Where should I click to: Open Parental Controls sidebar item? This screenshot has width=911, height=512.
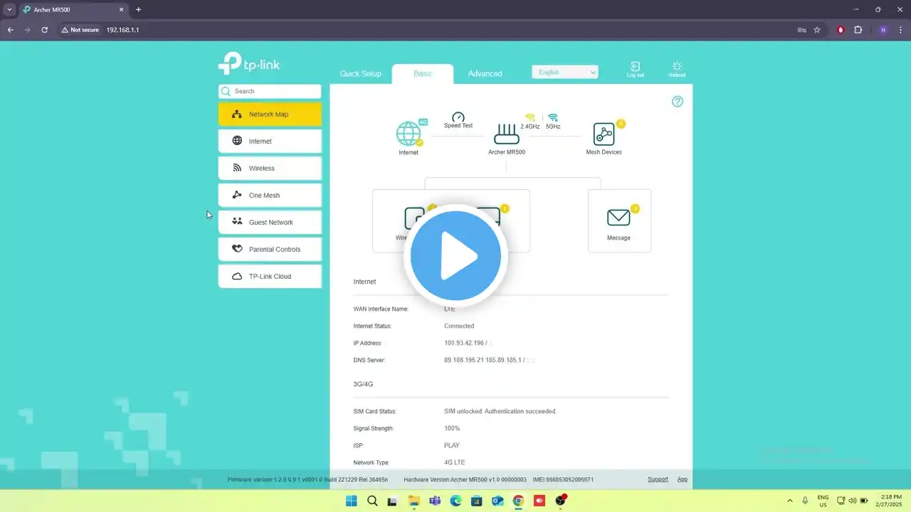(270, 250)
